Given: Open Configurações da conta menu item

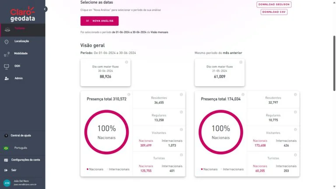Looking at the screenshot, I should [x=25, y=160].
